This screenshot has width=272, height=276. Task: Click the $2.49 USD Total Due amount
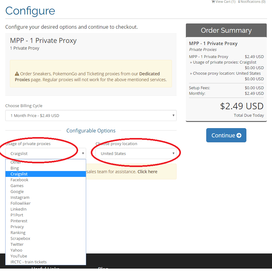coord(242,106)
